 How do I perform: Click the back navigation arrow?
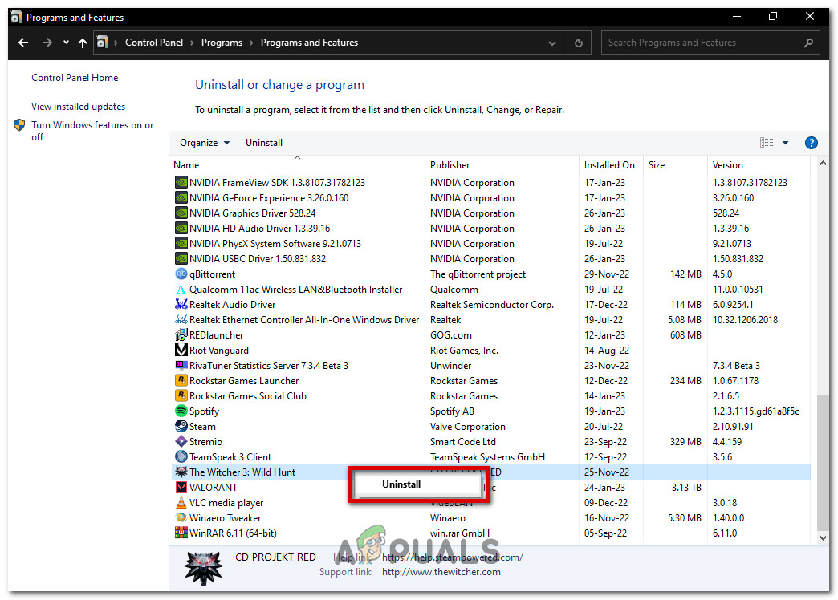pos(23,43)
